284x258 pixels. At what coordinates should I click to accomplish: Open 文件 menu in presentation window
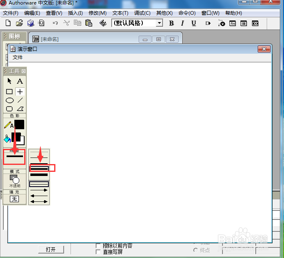pyautogui.click(x=18, y=57)
